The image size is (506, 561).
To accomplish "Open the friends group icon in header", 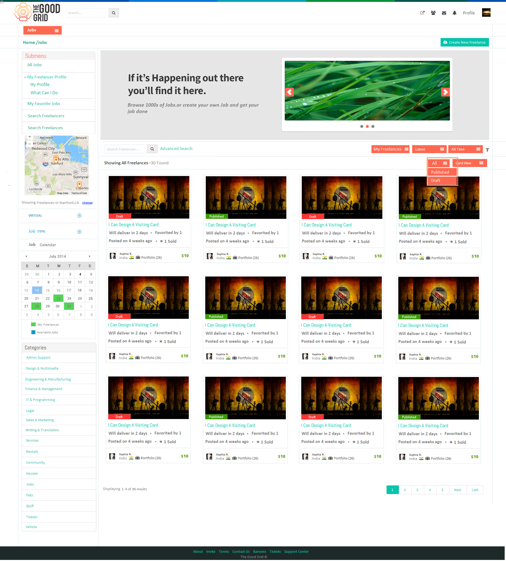I will pos(433,13).
